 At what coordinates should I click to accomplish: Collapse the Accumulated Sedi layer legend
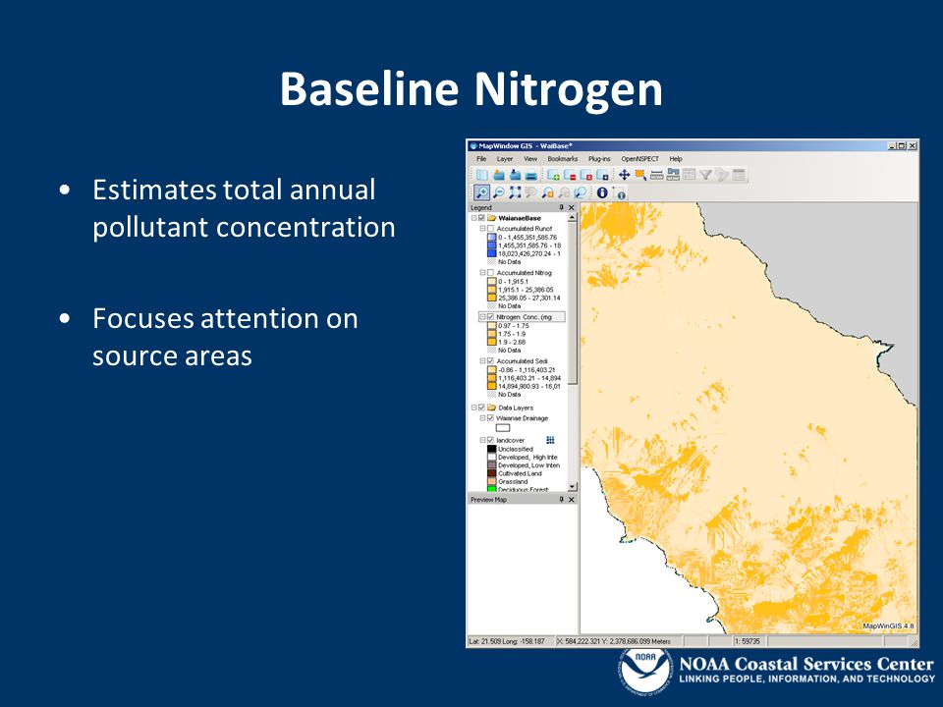482,360
